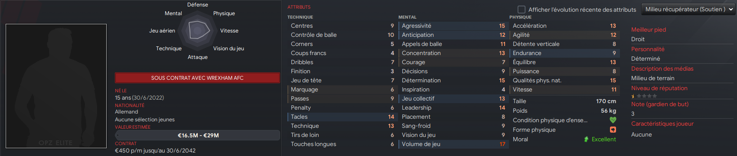
Task: Click the orange thumbs-down Forme physique icon
Action: (x=613, y=130)
